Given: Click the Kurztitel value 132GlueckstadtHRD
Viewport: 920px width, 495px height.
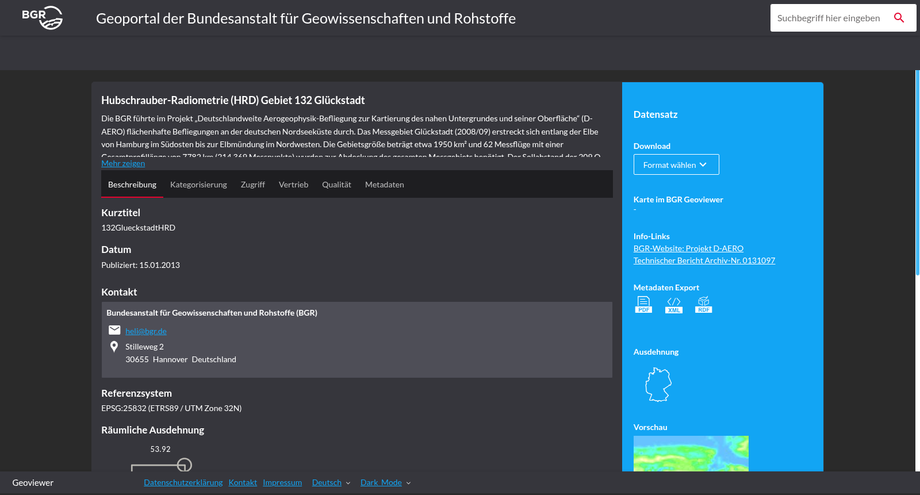Looking at the screenshot, I should click(x=139, y=228).
